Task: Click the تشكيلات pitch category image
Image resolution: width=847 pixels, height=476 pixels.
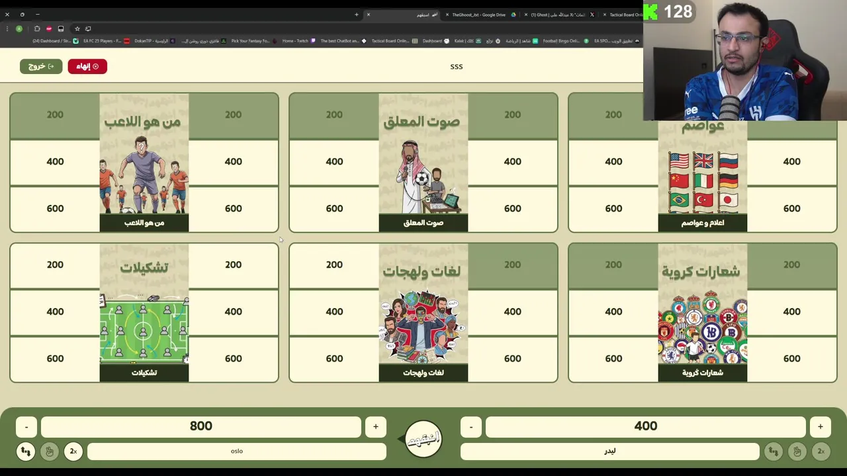Action: click(x=144, y=313)
